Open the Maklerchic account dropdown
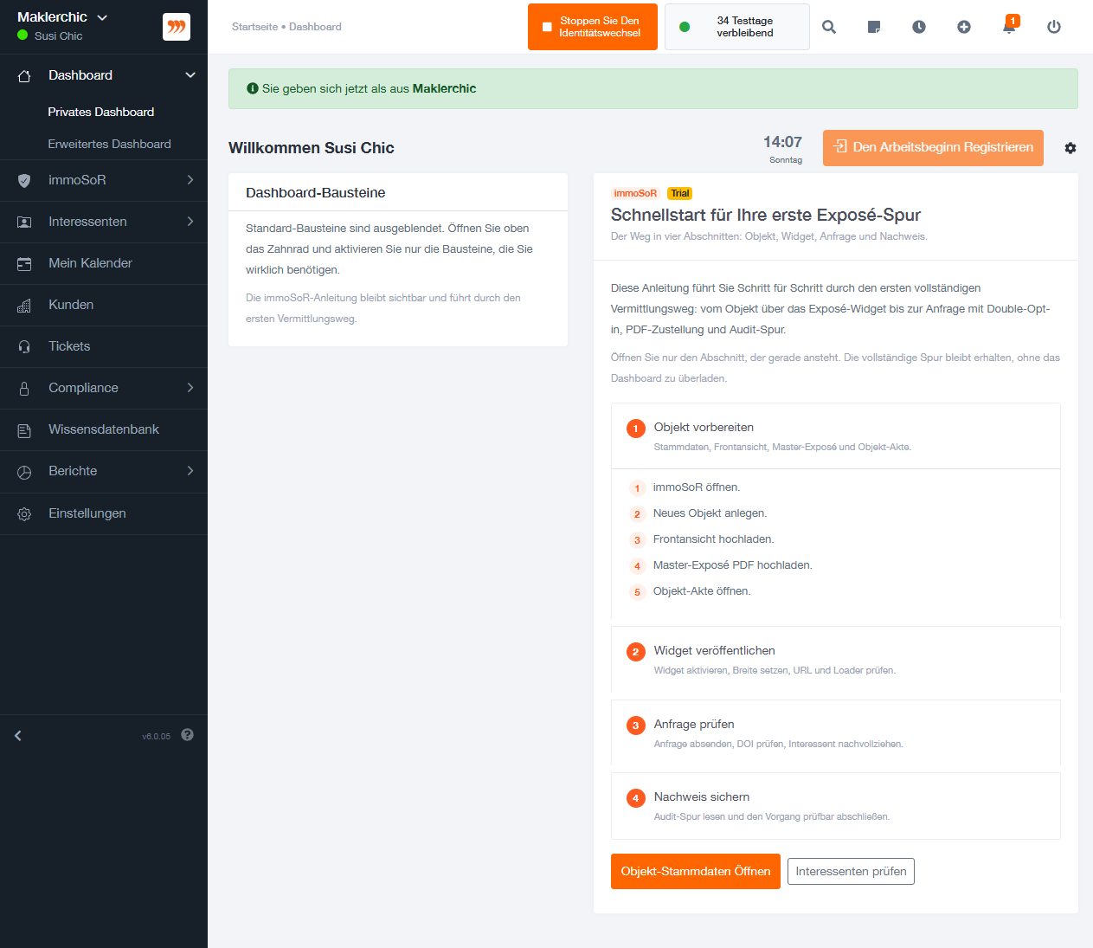 tap(62, 17)
